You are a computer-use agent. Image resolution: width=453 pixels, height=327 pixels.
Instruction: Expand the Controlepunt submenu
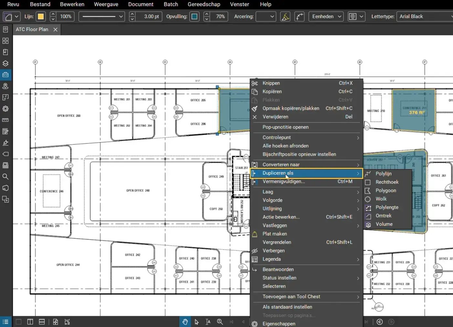click(x=306, y=137)
